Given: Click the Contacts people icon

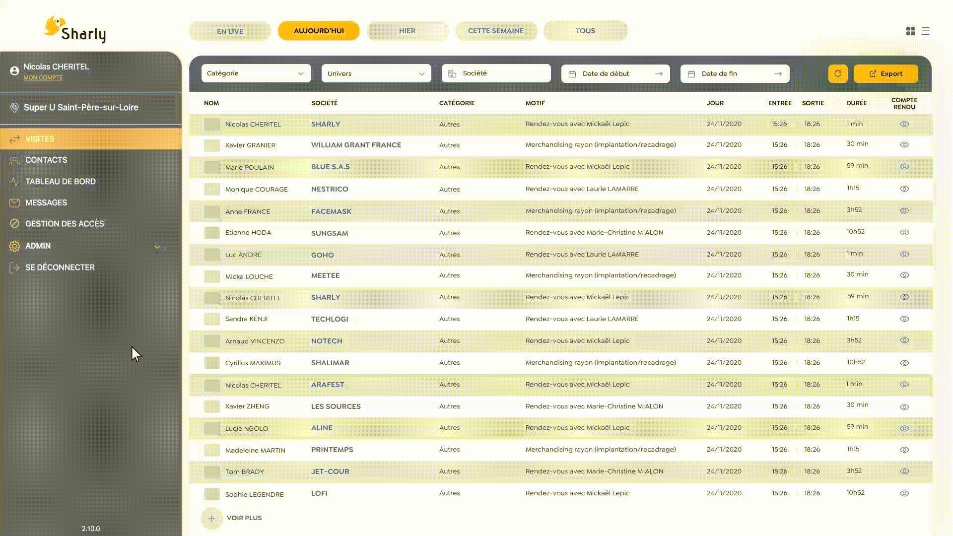Looking at the screenshot, I should [14, 160].
